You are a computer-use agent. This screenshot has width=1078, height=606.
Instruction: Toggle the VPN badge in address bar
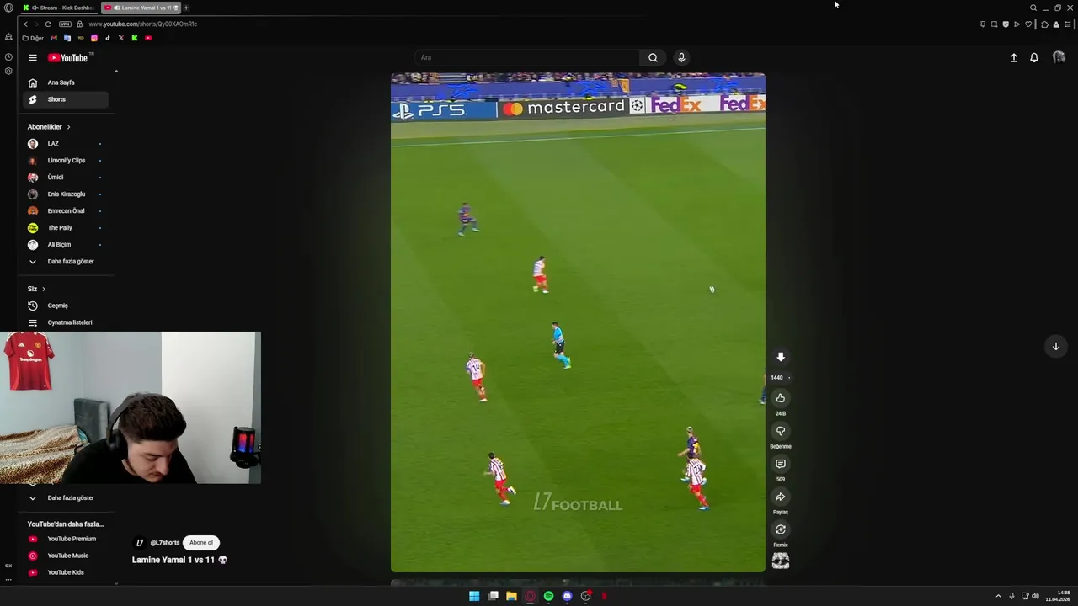click(x=65, y=24)
